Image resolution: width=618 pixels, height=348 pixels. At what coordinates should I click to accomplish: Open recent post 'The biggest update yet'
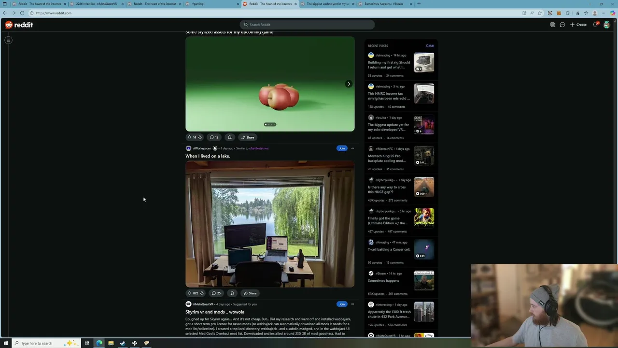click(x=389, y=127)
